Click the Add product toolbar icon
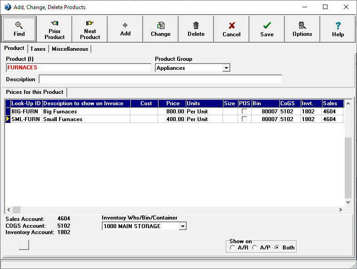This screenshot has height=269, width=357. (x=125, y=29)
